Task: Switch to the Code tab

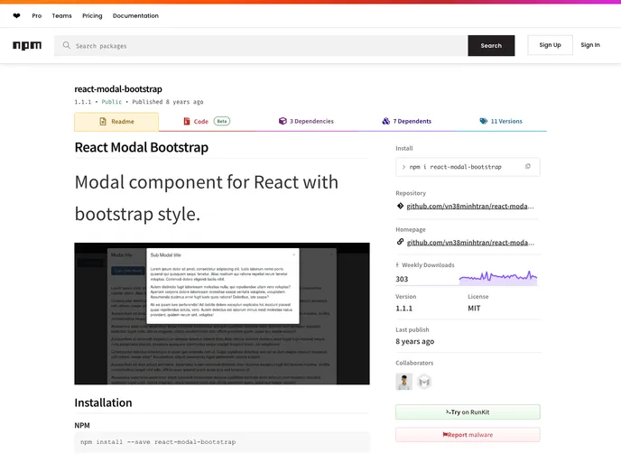Action: (x=207, y=122)
